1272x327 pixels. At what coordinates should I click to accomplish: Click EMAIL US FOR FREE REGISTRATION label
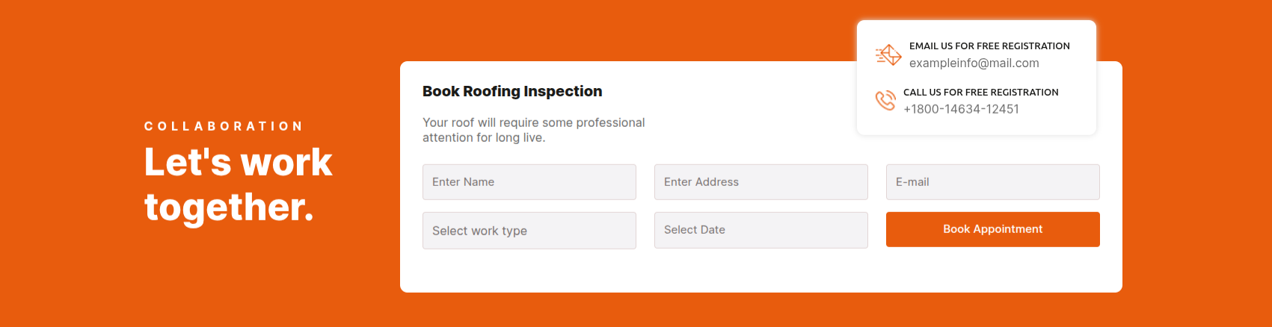pyautogui.click(x=989, y=46)
